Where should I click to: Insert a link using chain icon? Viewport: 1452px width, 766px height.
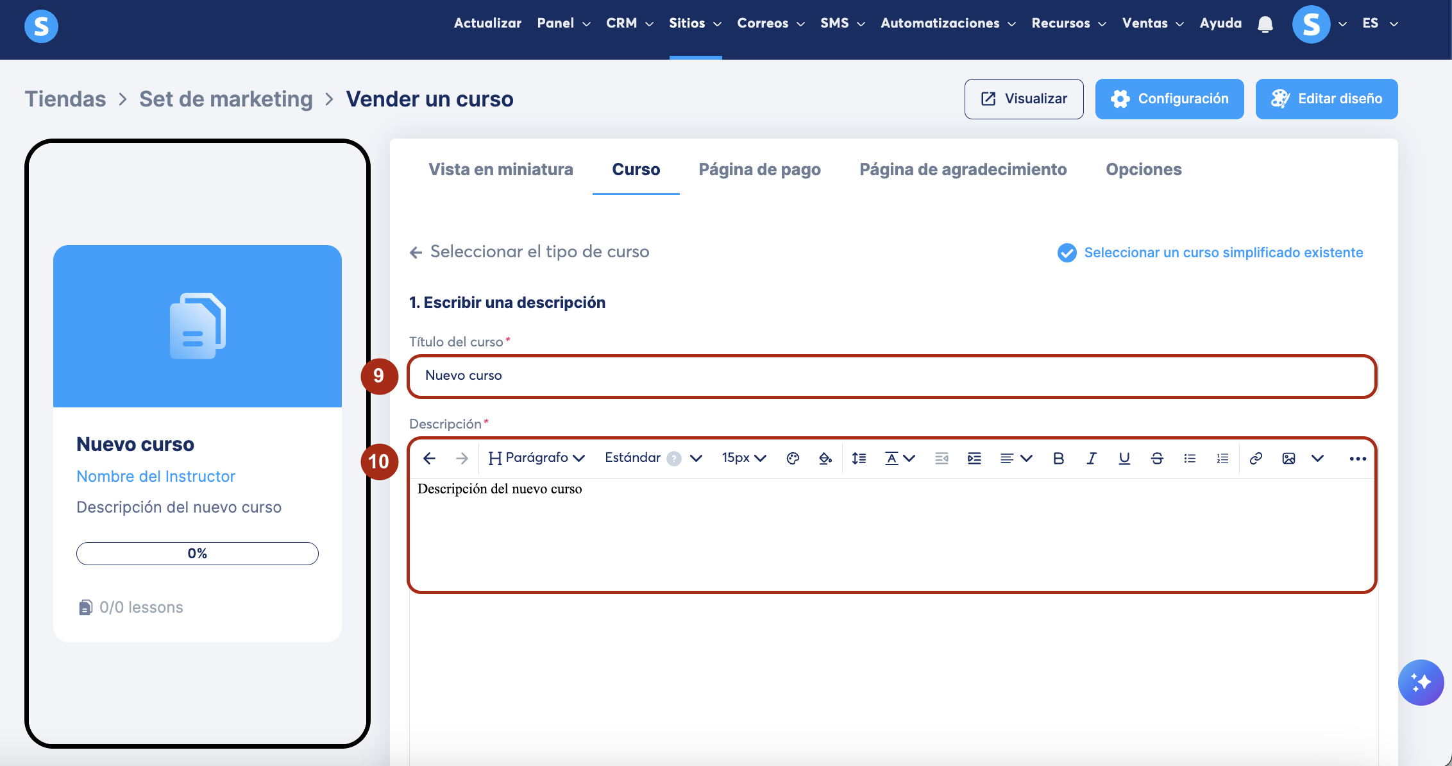pos(1256,458)
